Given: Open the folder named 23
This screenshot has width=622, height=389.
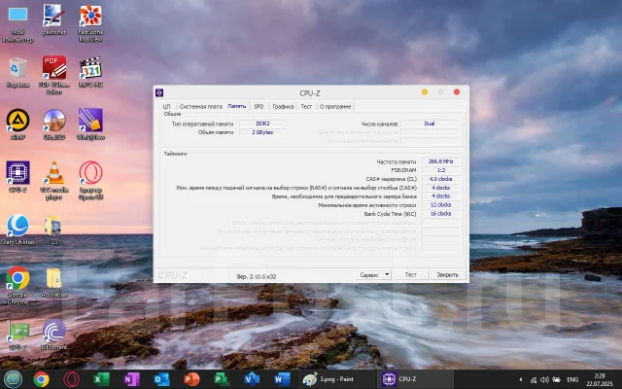Looking at the screenshot, I should [54, 230].
